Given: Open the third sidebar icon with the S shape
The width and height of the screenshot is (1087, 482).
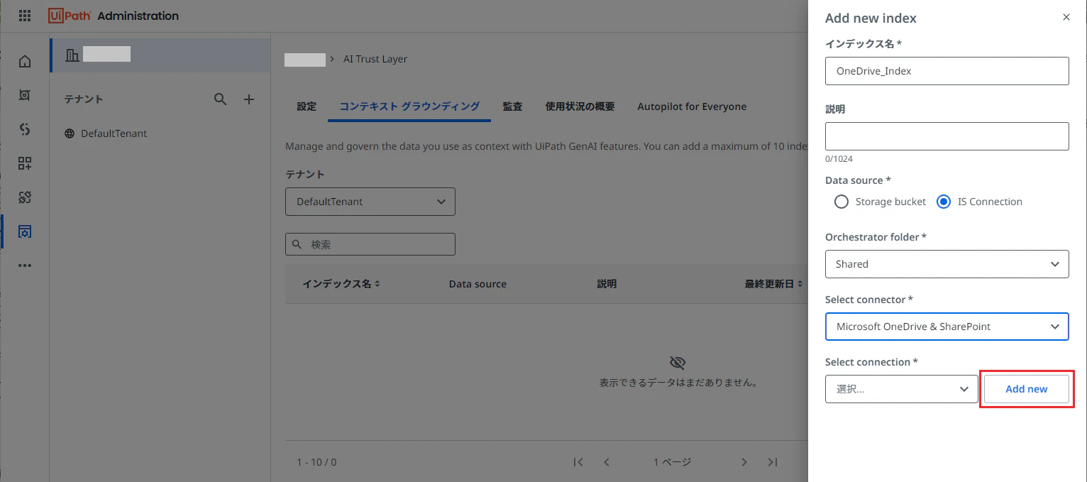Looking at the screenshot, I should pos(25,128).
